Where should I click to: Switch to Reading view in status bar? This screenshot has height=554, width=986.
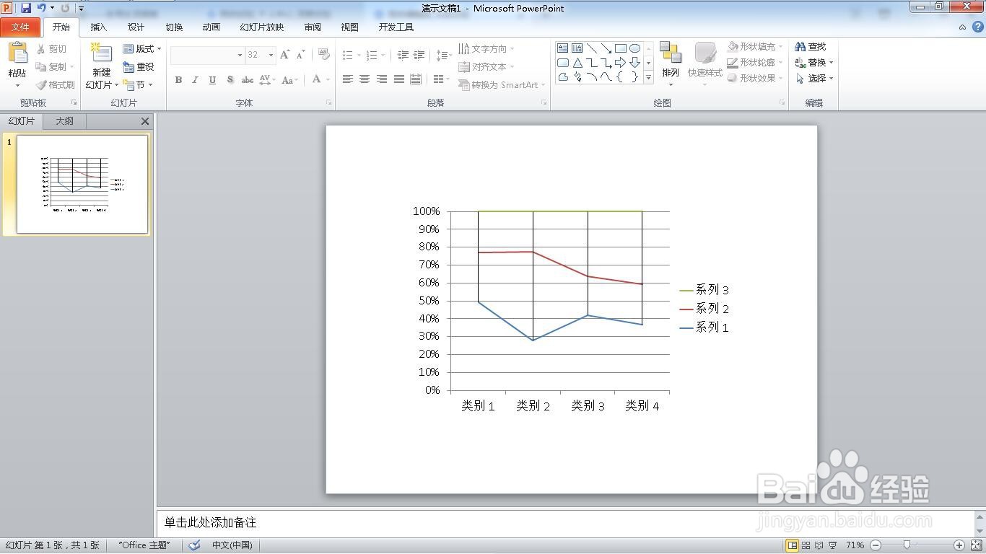[x=820, y=545]
